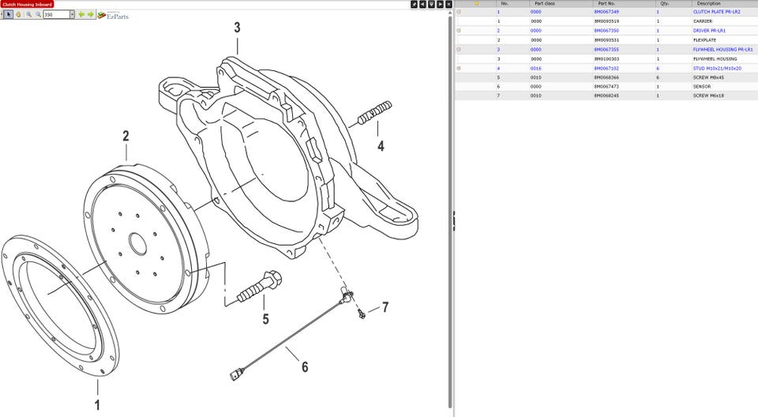Click the black down-triangle panel button
Viewport: 758px width, 417px height.
(x=431, y=4)
